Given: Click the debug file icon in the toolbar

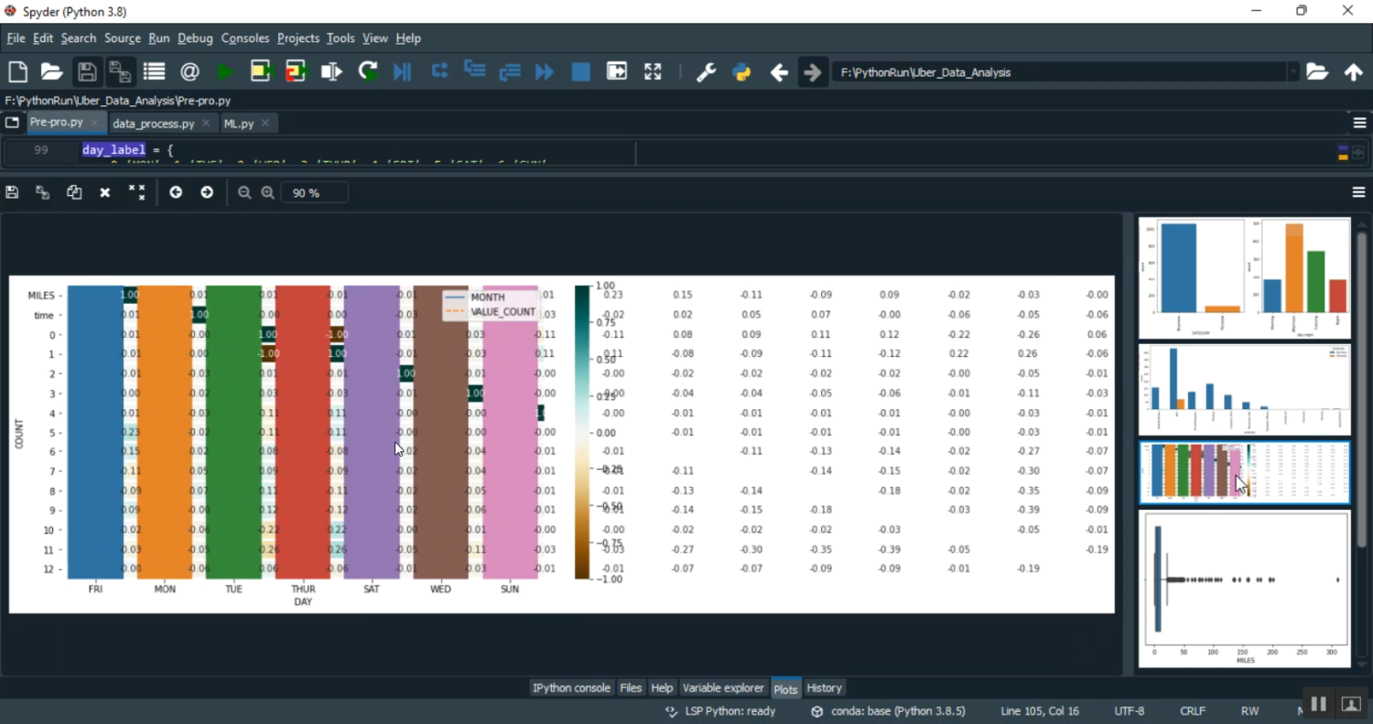Looking at the screenshot, I should click(402, 70).
